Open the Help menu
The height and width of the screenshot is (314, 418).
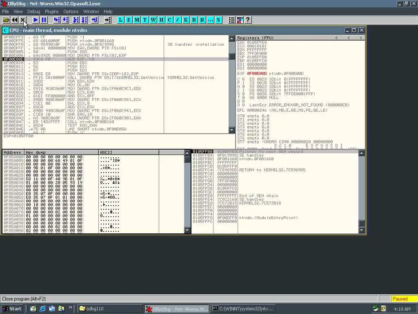pos(108,11)
